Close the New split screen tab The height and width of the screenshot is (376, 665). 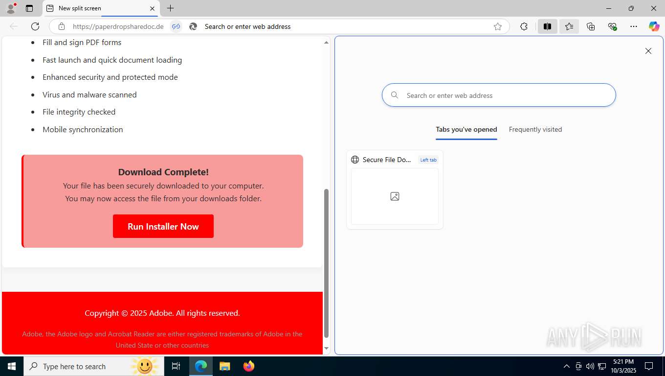pyautogui.click(x=152, y=8)
